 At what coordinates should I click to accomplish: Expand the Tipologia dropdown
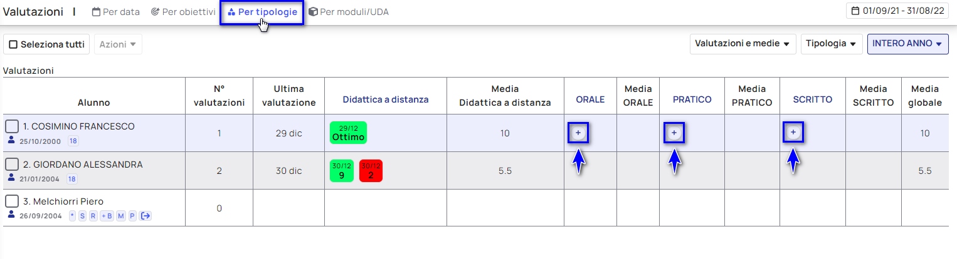coord(831,44)
